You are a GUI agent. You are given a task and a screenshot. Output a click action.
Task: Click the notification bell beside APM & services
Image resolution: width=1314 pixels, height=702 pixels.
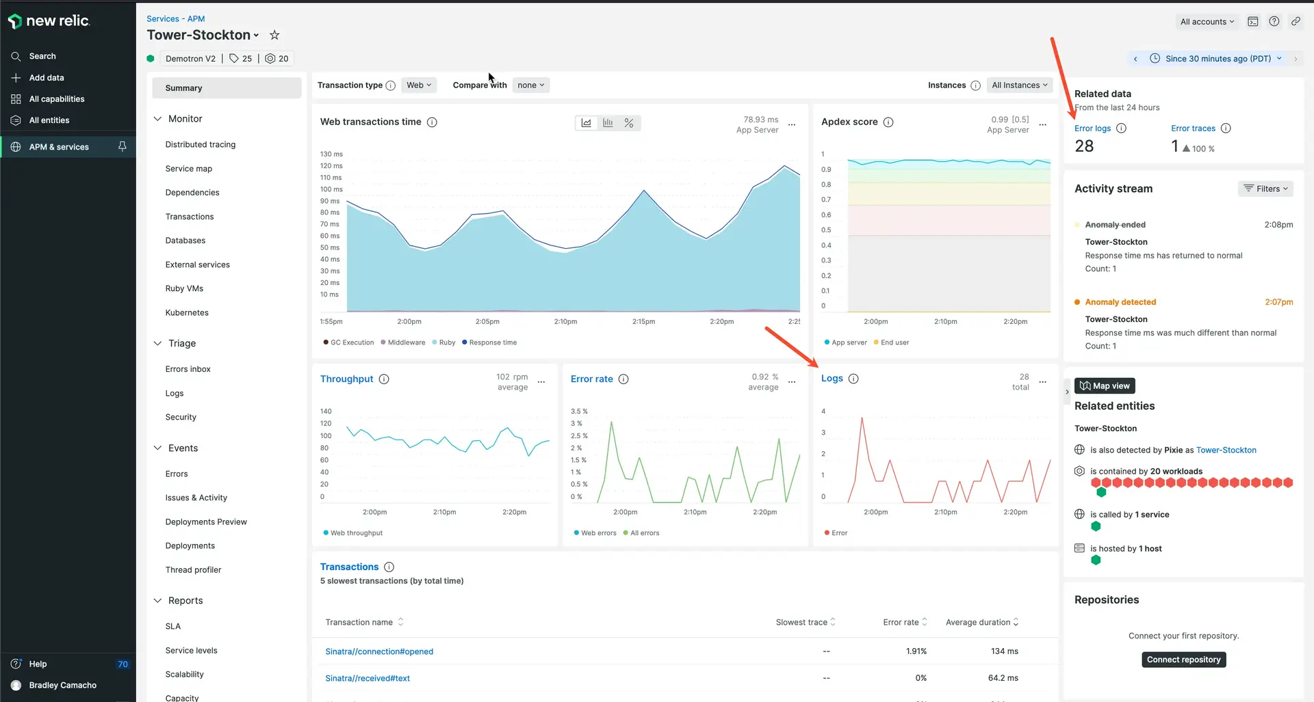click(123, 146)
